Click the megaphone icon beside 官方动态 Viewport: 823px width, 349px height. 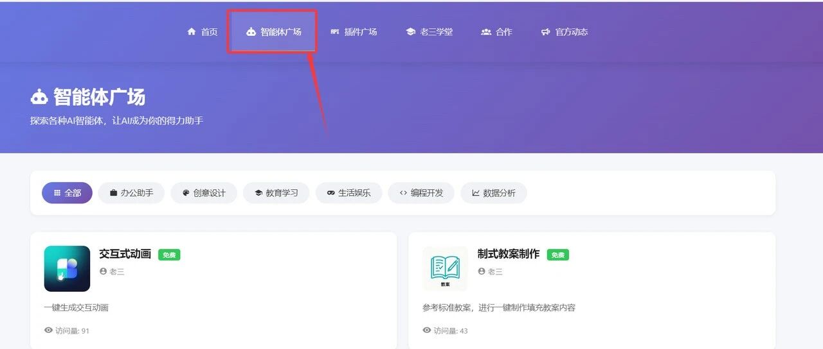pyautogui.click(x=545, y=31)
